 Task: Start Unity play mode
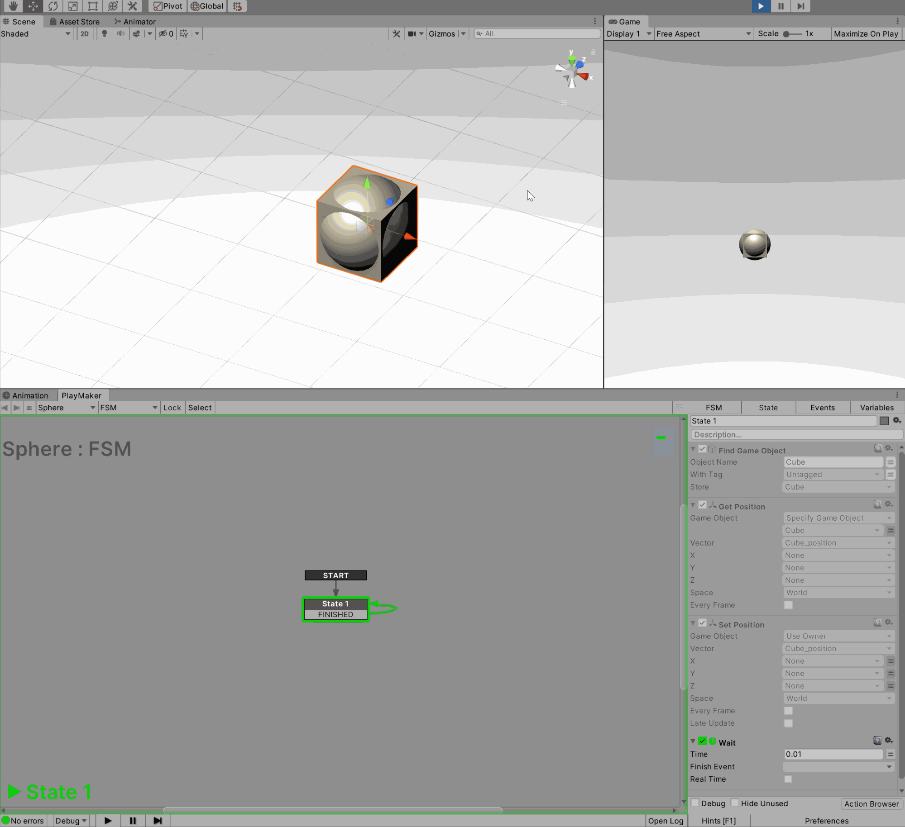pyautogui.click(x=761, y=6)
